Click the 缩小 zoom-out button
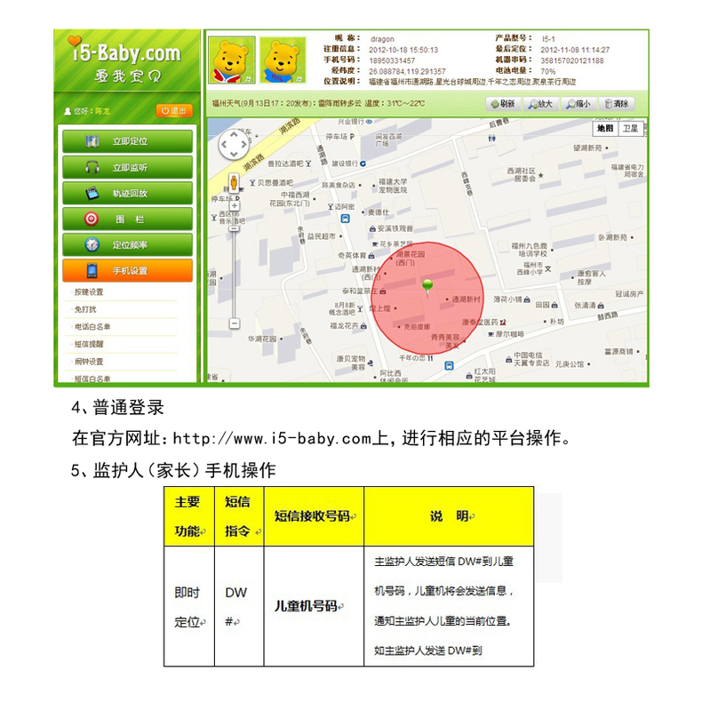 (578, 104)
